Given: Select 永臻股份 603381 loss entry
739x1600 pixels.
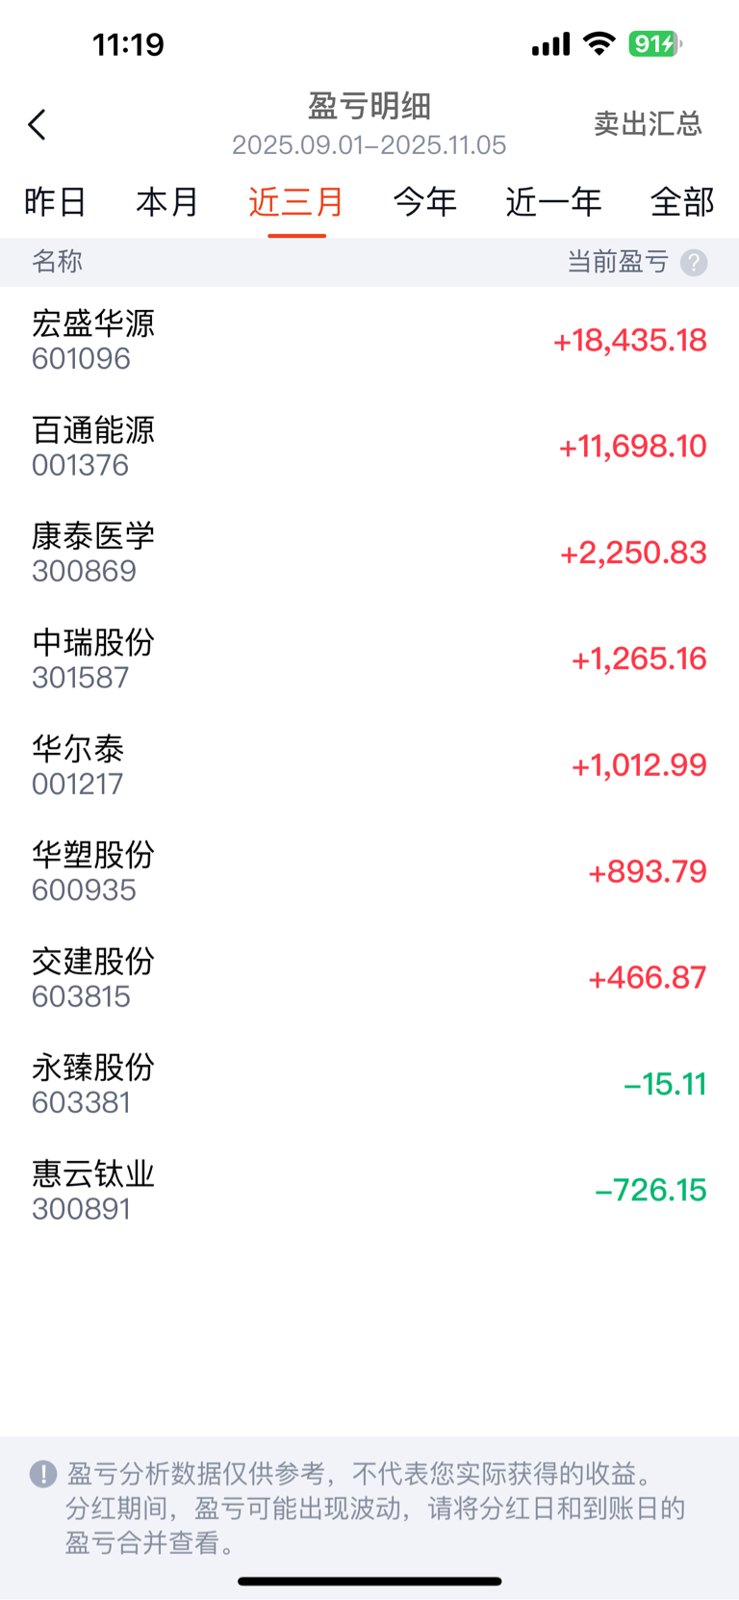Looking at the screenshot, I should [x=369, y=1084].
